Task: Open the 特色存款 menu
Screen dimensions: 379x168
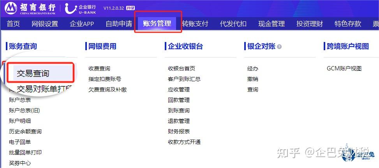Action: pos(348,24)
